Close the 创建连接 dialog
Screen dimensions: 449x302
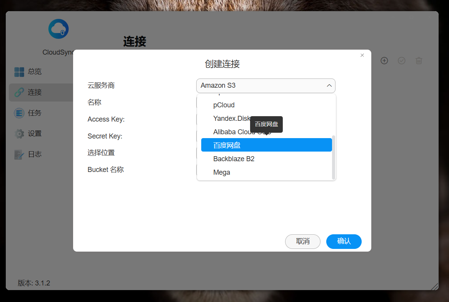(x=362, y=55)
